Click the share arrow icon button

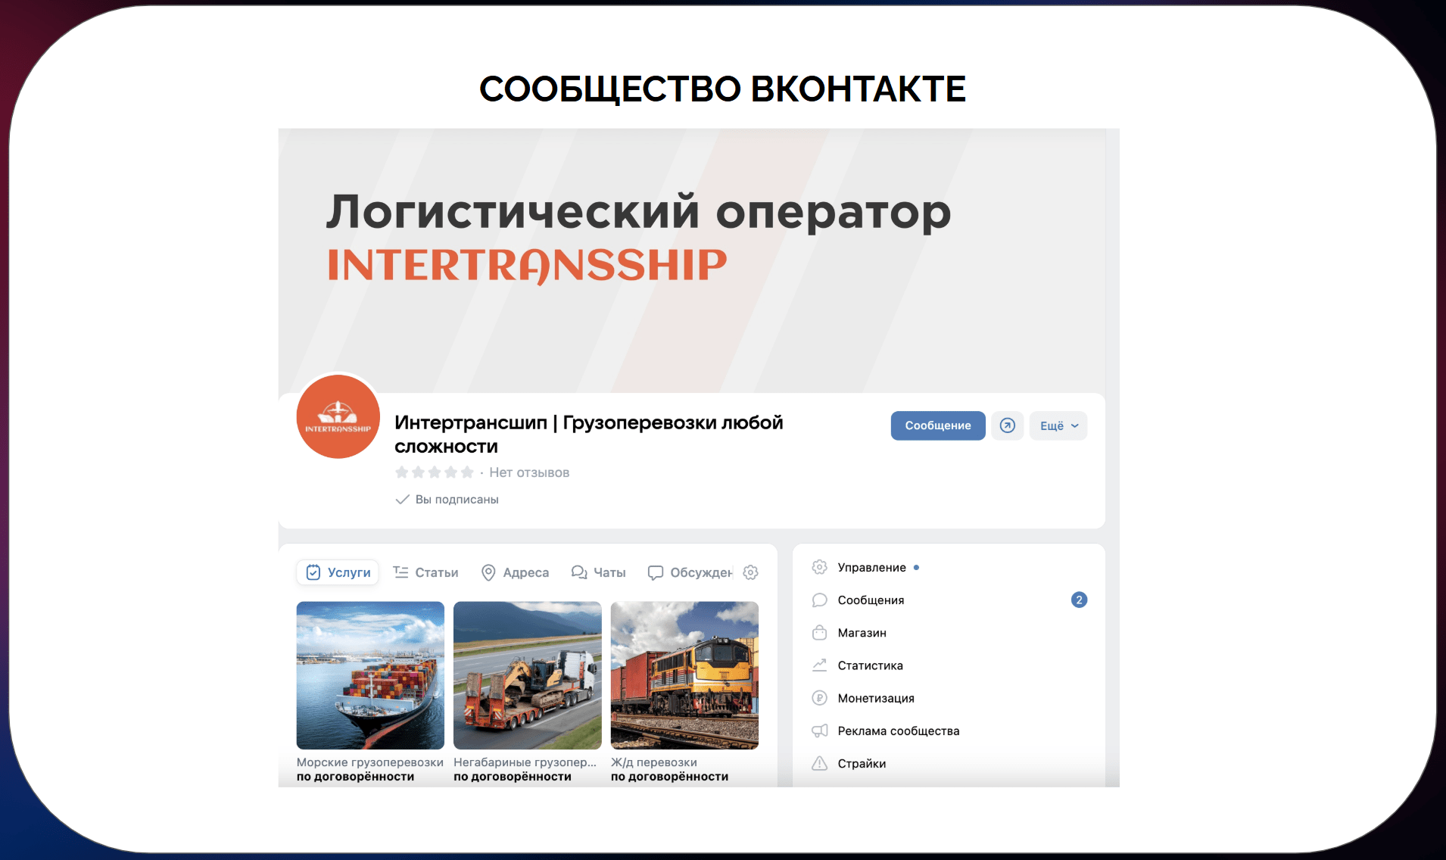click(1007, 425)
